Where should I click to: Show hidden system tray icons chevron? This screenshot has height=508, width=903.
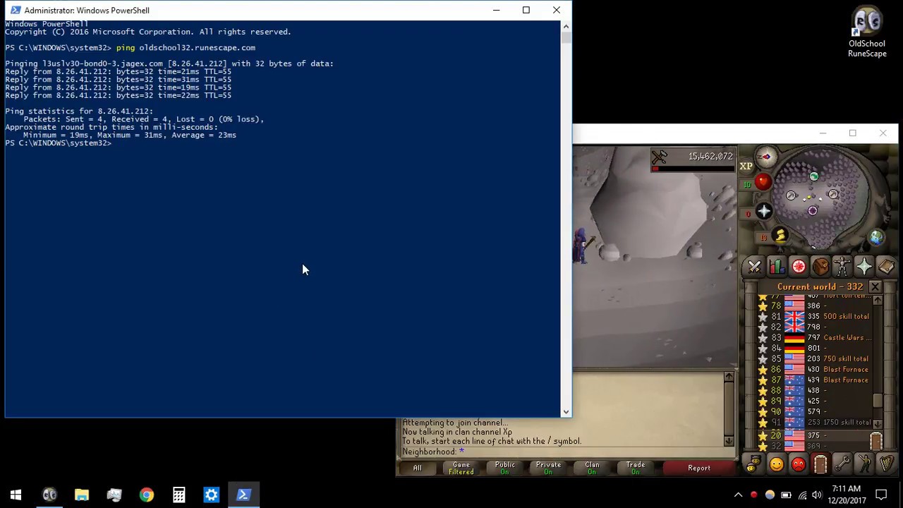click(738, 495)
